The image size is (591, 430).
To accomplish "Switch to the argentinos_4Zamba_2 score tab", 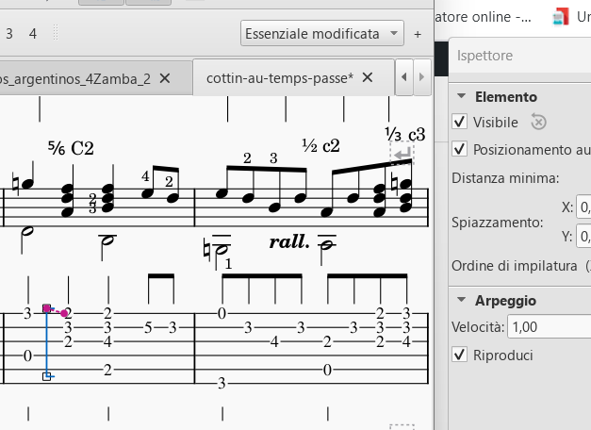I will (x=75, y=79).
